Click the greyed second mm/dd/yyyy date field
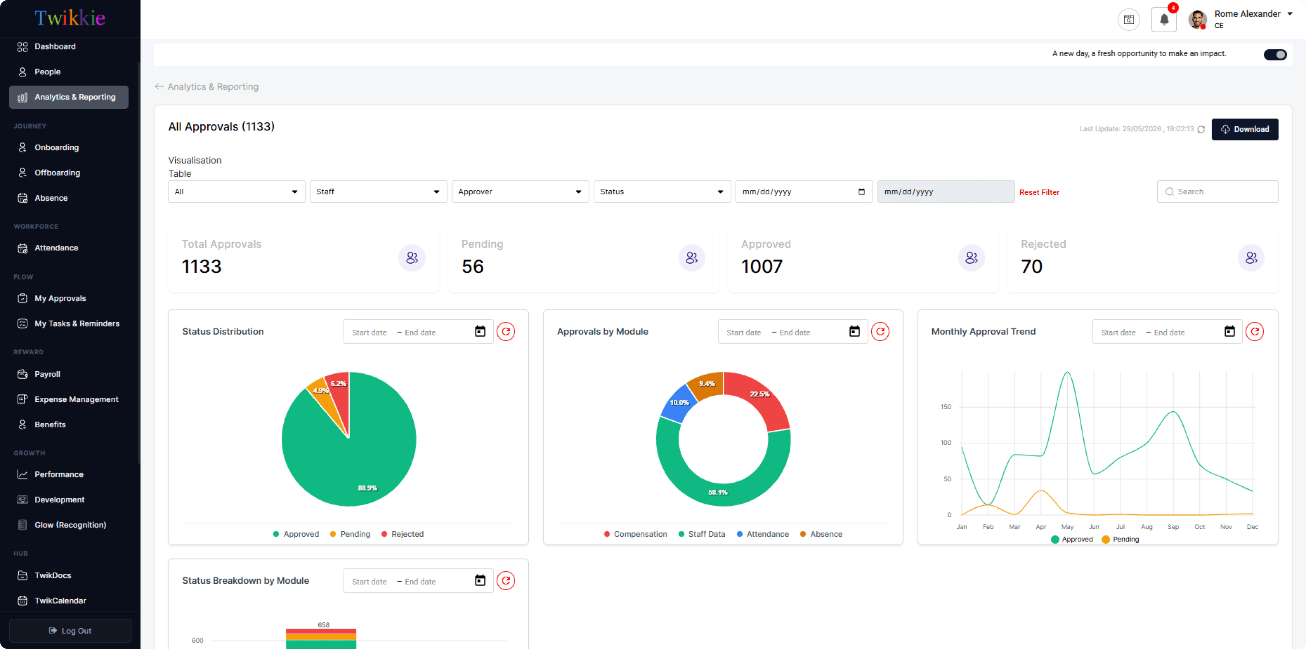The width and height of the screenshot is (1306, 649). [x=946, y=192]
